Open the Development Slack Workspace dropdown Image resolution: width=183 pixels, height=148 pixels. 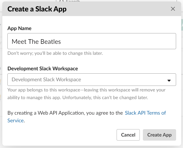click(x=92, y=79)
